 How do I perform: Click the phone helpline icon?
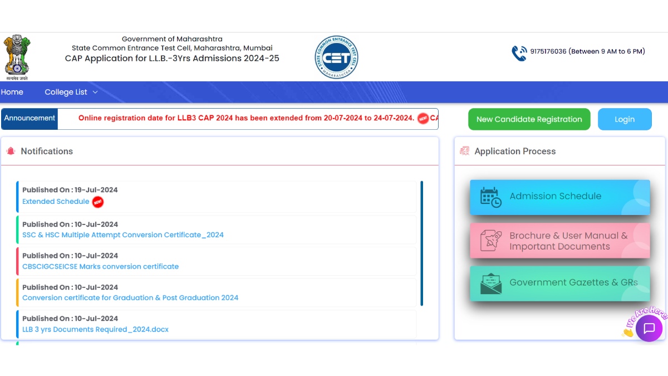[519, 53]
